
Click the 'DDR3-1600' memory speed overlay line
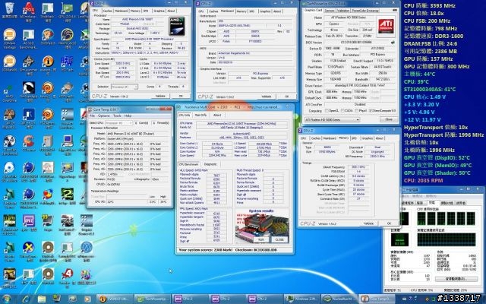[x=434, y=36]
